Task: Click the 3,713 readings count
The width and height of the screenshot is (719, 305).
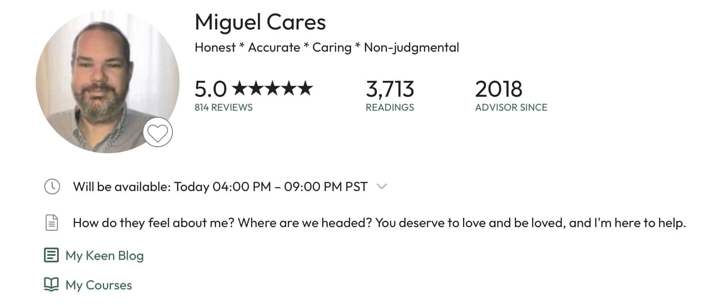Action: click(390, 89)
